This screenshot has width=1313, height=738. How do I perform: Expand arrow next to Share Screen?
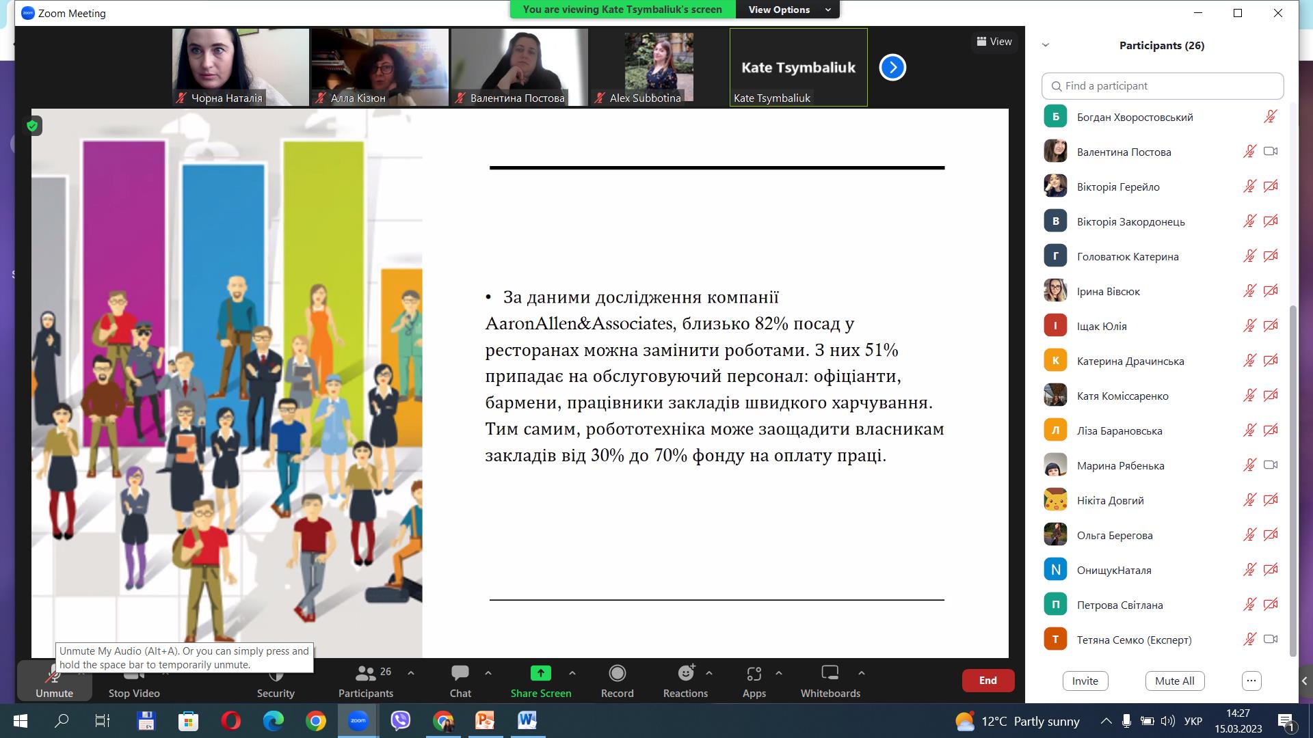[572, 673]
